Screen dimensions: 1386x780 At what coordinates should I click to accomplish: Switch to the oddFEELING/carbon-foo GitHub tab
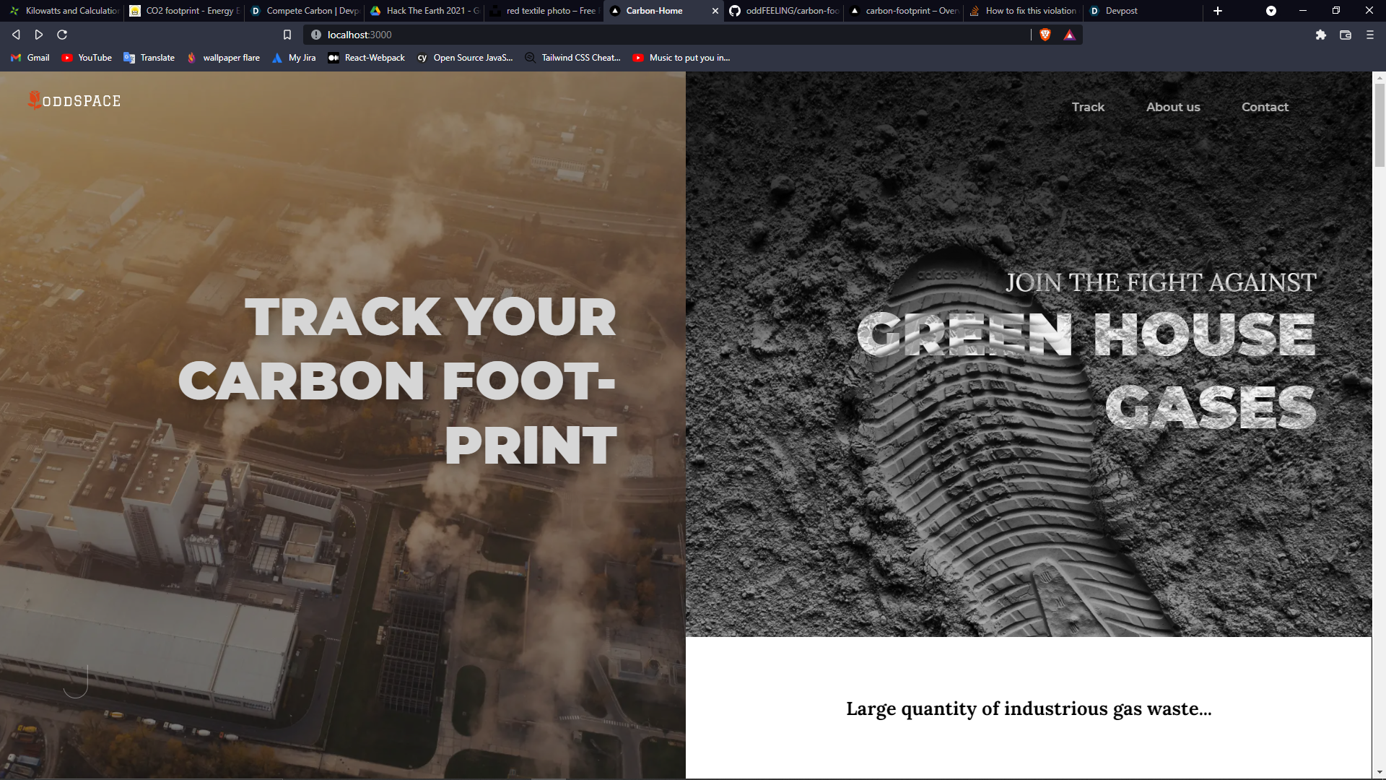(783, 11)
